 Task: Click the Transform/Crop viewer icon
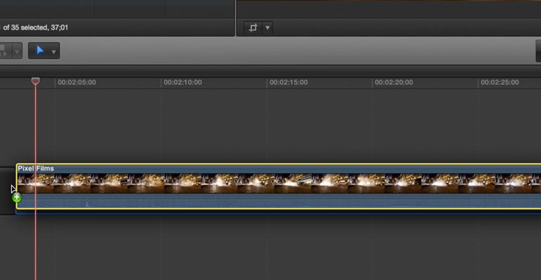click(253, 27)
